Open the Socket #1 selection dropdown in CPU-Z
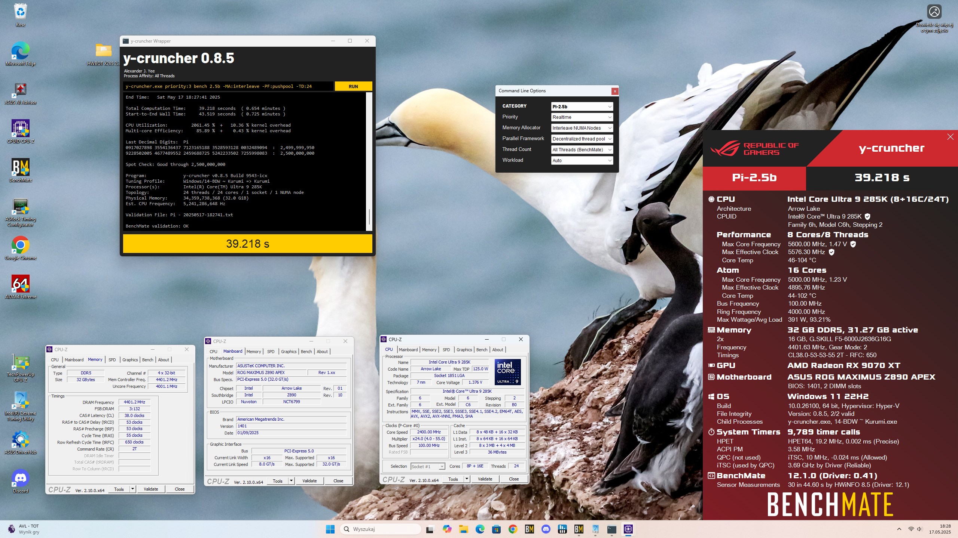The height and width of the screenshot is (538, 958). [428, 466]
